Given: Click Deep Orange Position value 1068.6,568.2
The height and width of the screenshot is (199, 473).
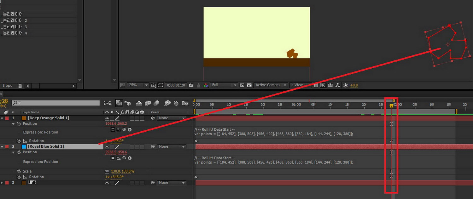Looking at the screenshot, I should pos(116,124).
